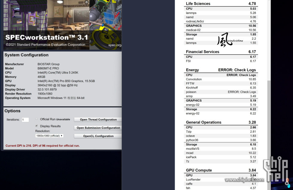The height and width of the screenshot is (190, 293).
Task: Click the Kirchhoff result row
Action: (221, 88)
